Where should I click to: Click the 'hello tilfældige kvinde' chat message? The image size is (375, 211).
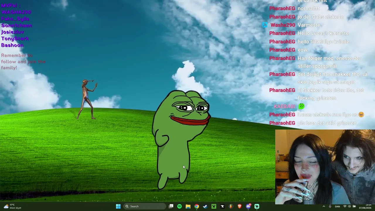coord(323,42)
